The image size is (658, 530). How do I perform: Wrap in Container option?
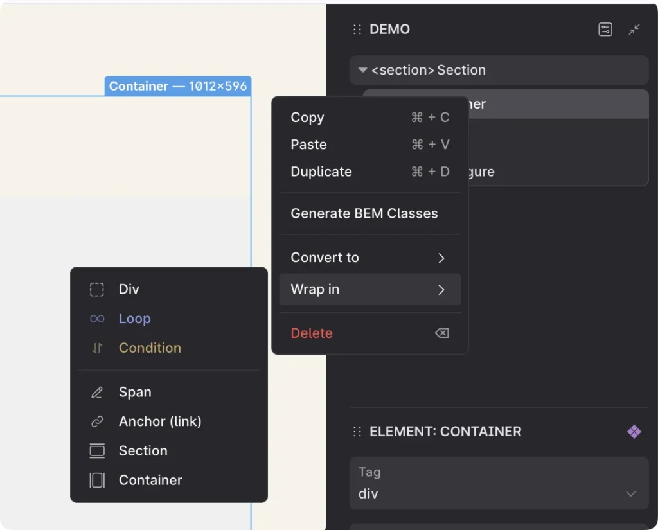[169, 480]
